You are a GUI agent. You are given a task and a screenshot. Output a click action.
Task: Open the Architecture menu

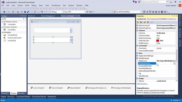56,5
